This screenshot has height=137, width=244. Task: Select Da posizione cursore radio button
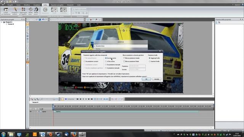[x=84, y=62]
